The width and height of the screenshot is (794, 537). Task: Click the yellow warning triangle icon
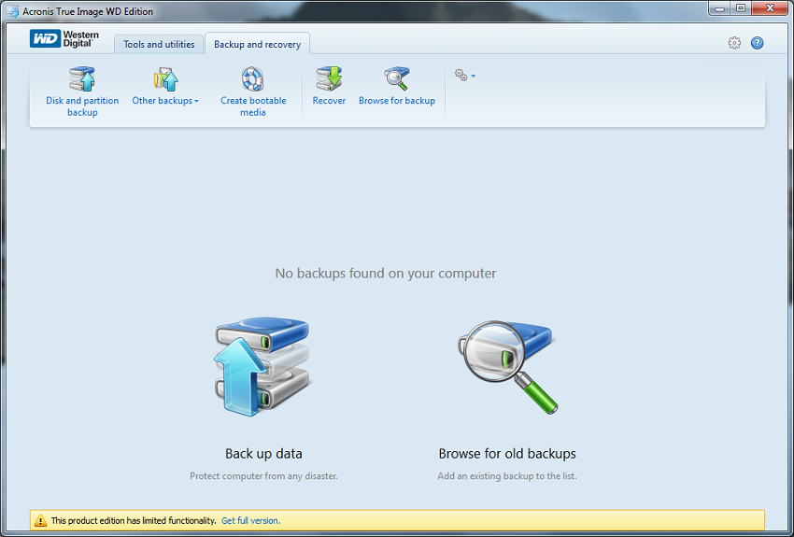tap(40, 520)
